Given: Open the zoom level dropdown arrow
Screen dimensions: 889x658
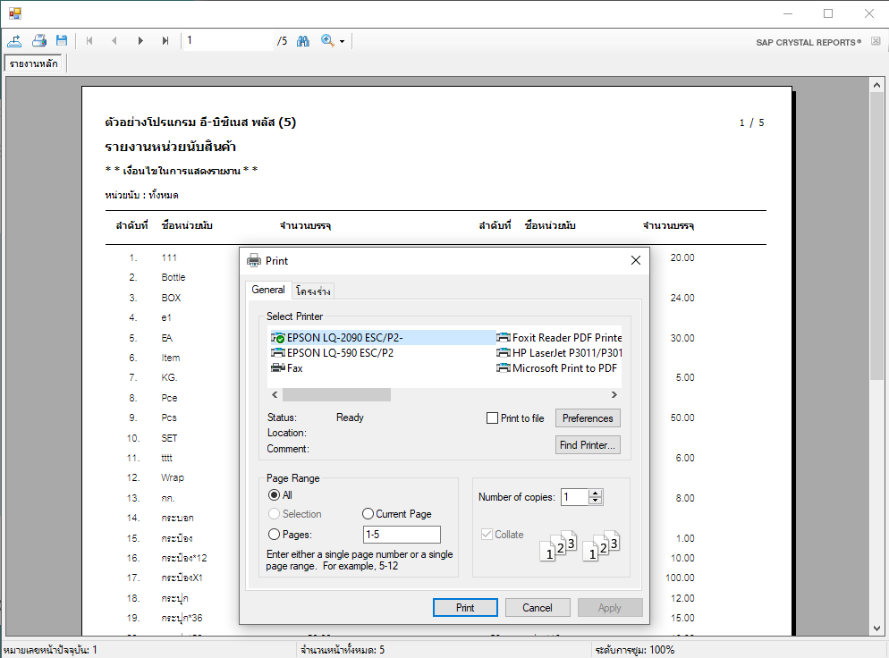Looking at the screenshot, I should pos(342,41).
